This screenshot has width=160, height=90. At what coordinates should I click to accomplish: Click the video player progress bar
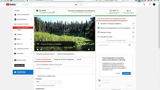(x=64, y=48)
